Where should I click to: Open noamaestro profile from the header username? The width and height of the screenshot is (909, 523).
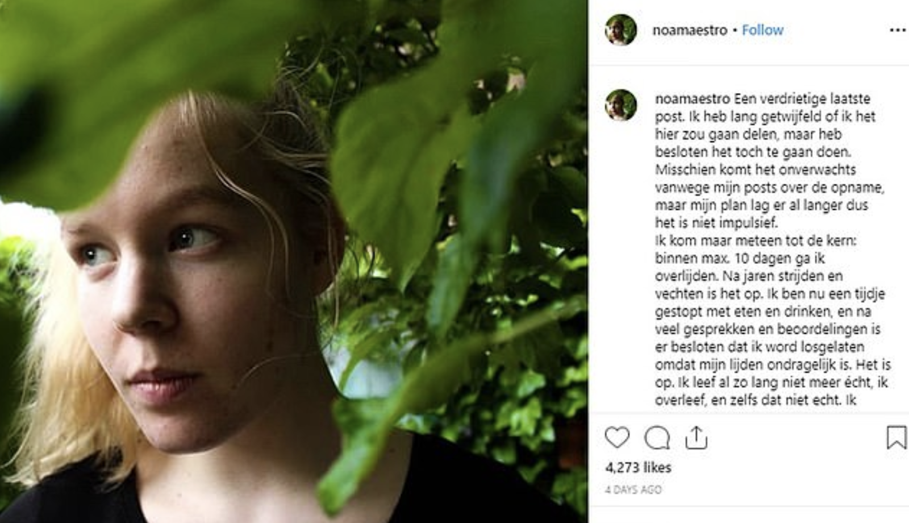click(690, 30)
